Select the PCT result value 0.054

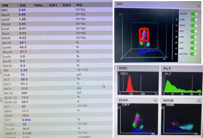pos(26,120)
